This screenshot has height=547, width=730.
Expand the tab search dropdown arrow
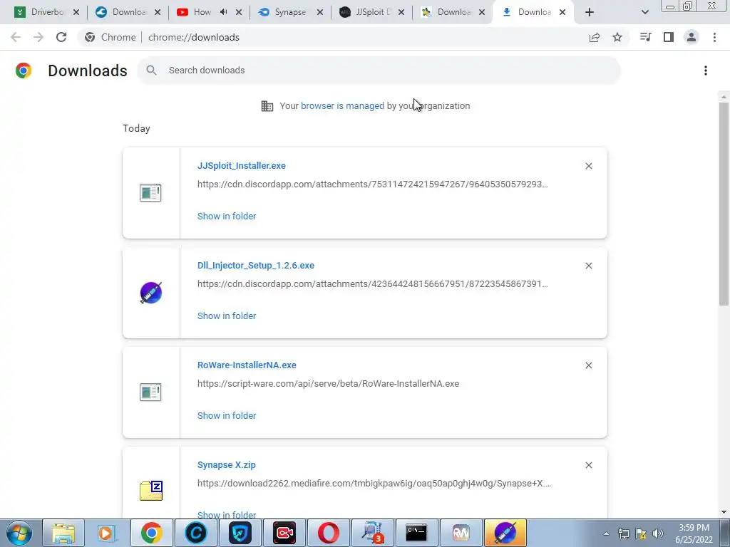[644, 12]
